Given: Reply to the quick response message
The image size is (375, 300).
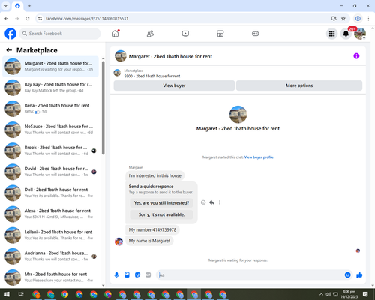Looking at the screenshot, I should coord(211,202).
